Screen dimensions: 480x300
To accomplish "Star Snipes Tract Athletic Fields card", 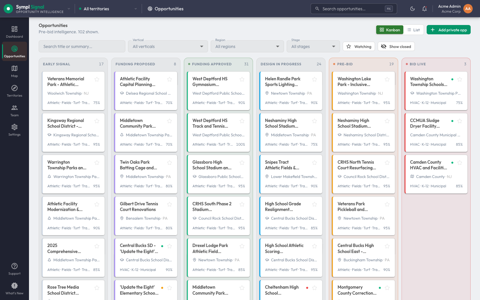I will click(314, 163).
